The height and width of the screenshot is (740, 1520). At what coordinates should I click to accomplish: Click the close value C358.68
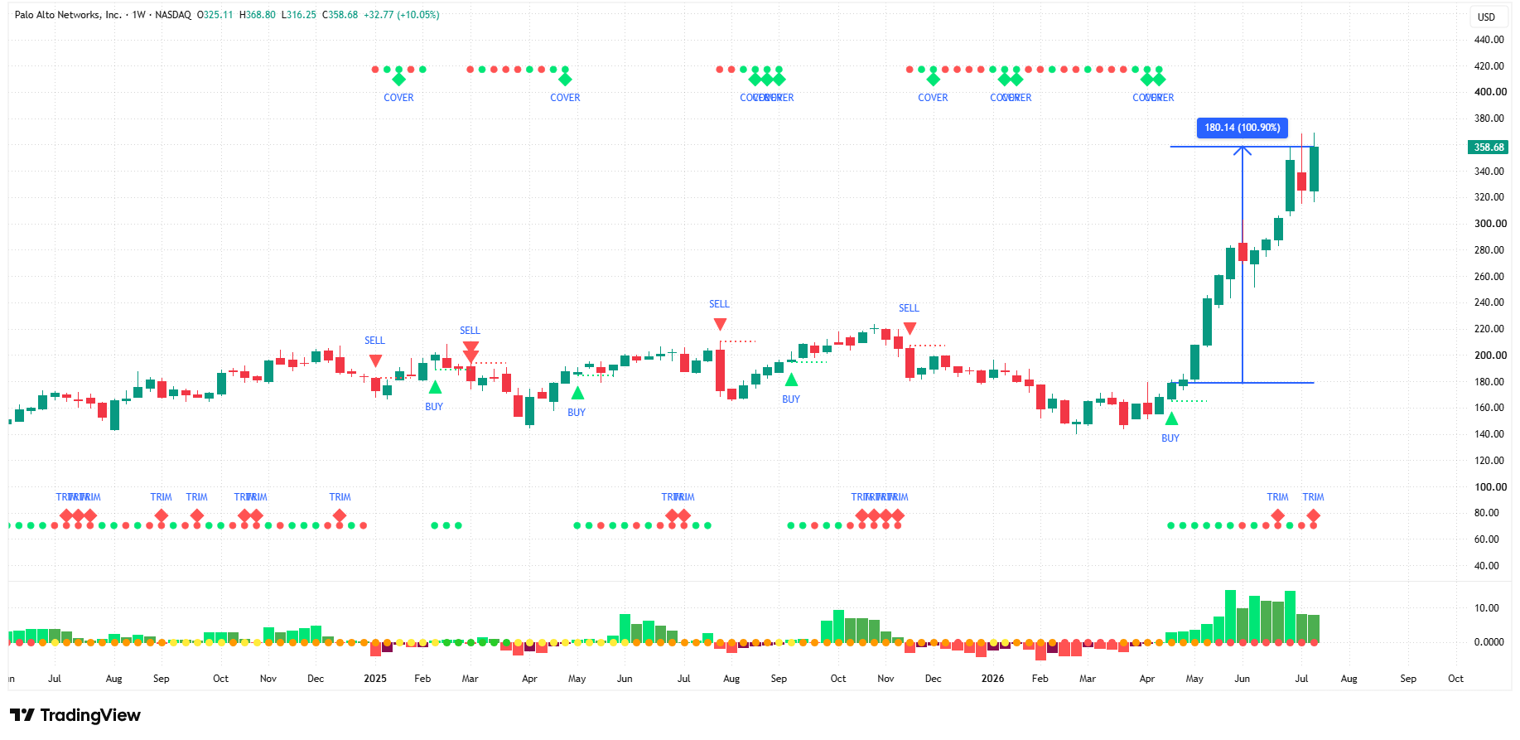[340, 15]
